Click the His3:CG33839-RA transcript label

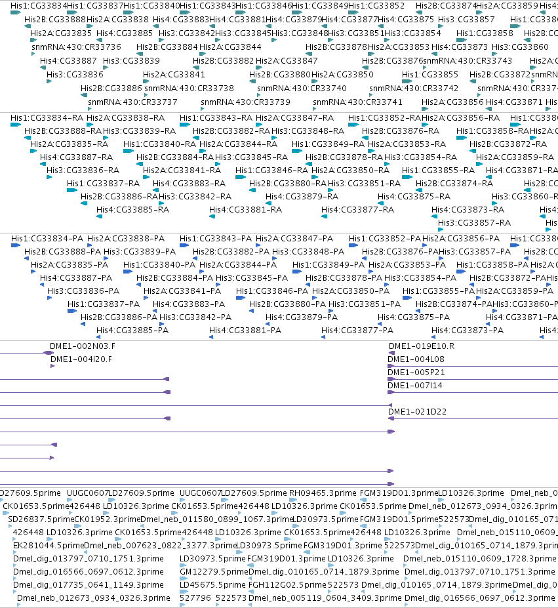[139, 131]
